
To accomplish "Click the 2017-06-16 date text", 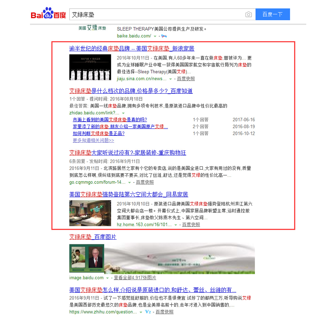I will [x=244, y=120].
